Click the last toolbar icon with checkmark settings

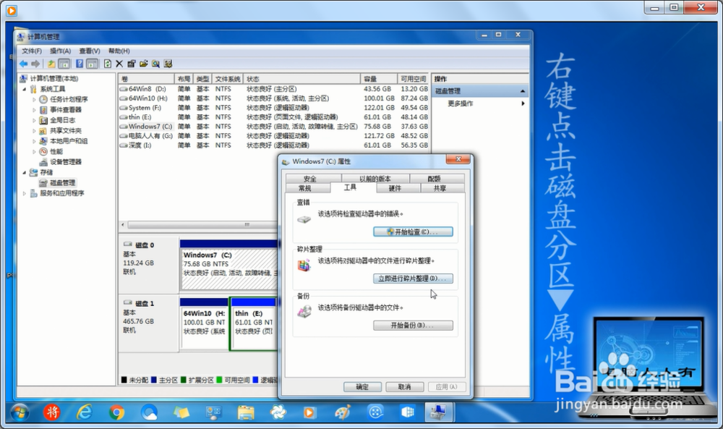coord(168,64)
